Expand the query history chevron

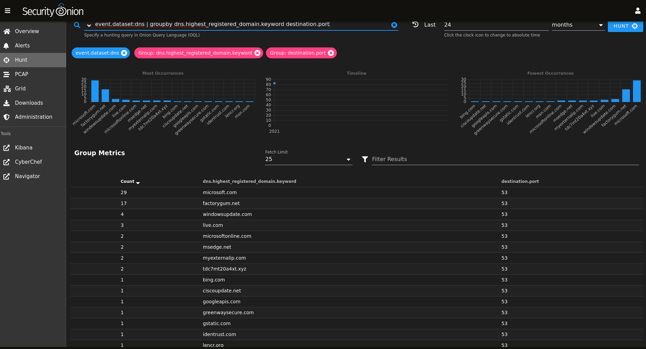coord(89,25)
